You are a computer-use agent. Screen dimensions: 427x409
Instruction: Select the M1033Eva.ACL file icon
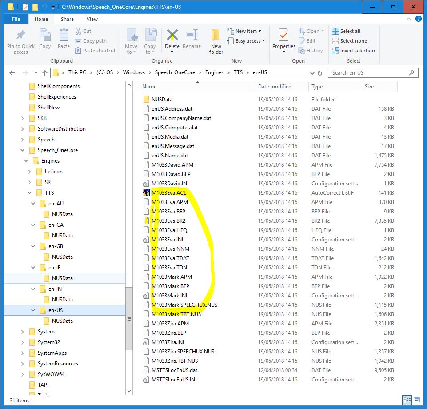tap(146, 192)
